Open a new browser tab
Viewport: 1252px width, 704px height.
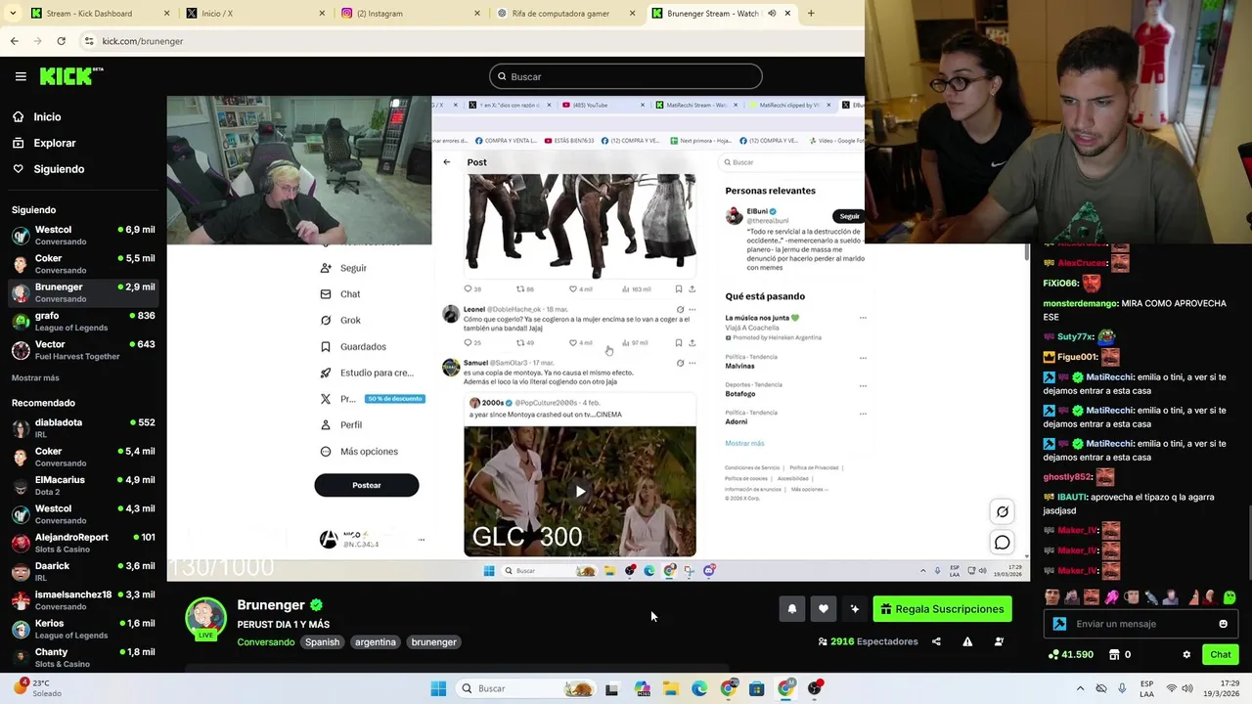[x=811, y=14]
